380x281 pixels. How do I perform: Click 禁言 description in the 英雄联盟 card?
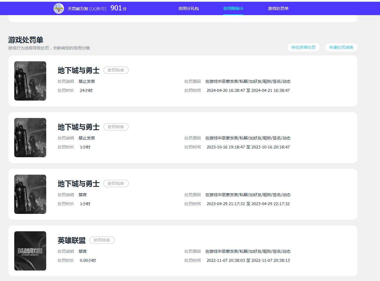tap(83, 251)
